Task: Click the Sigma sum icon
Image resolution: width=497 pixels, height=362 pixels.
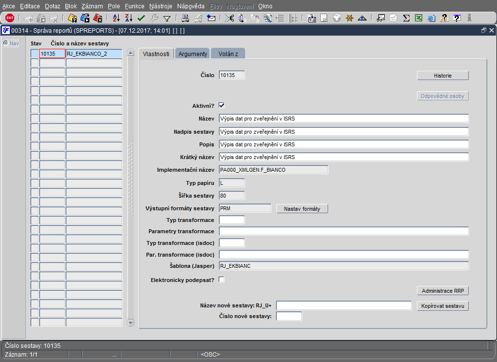Action: (x=406, y=18)
